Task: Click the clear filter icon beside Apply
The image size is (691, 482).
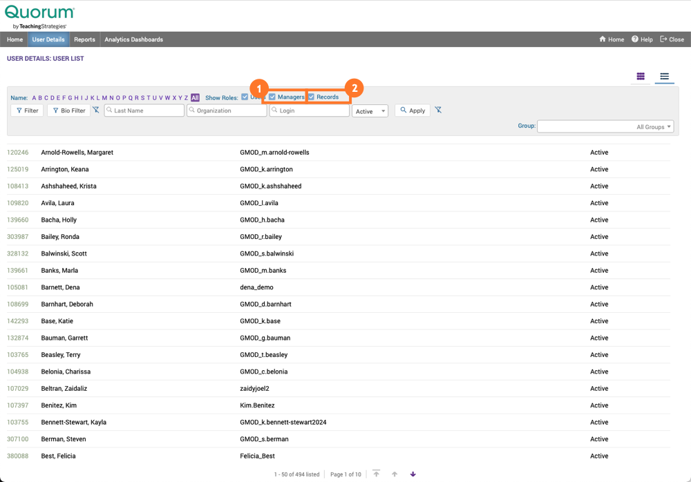Action: [438, 110]
